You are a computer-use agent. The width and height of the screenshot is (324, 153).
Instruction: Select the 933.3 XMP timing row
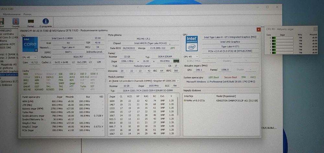pos(142,119)
